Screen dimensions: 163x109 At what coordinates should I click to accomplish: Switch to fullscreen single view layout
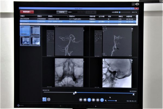tap(49, 99)
